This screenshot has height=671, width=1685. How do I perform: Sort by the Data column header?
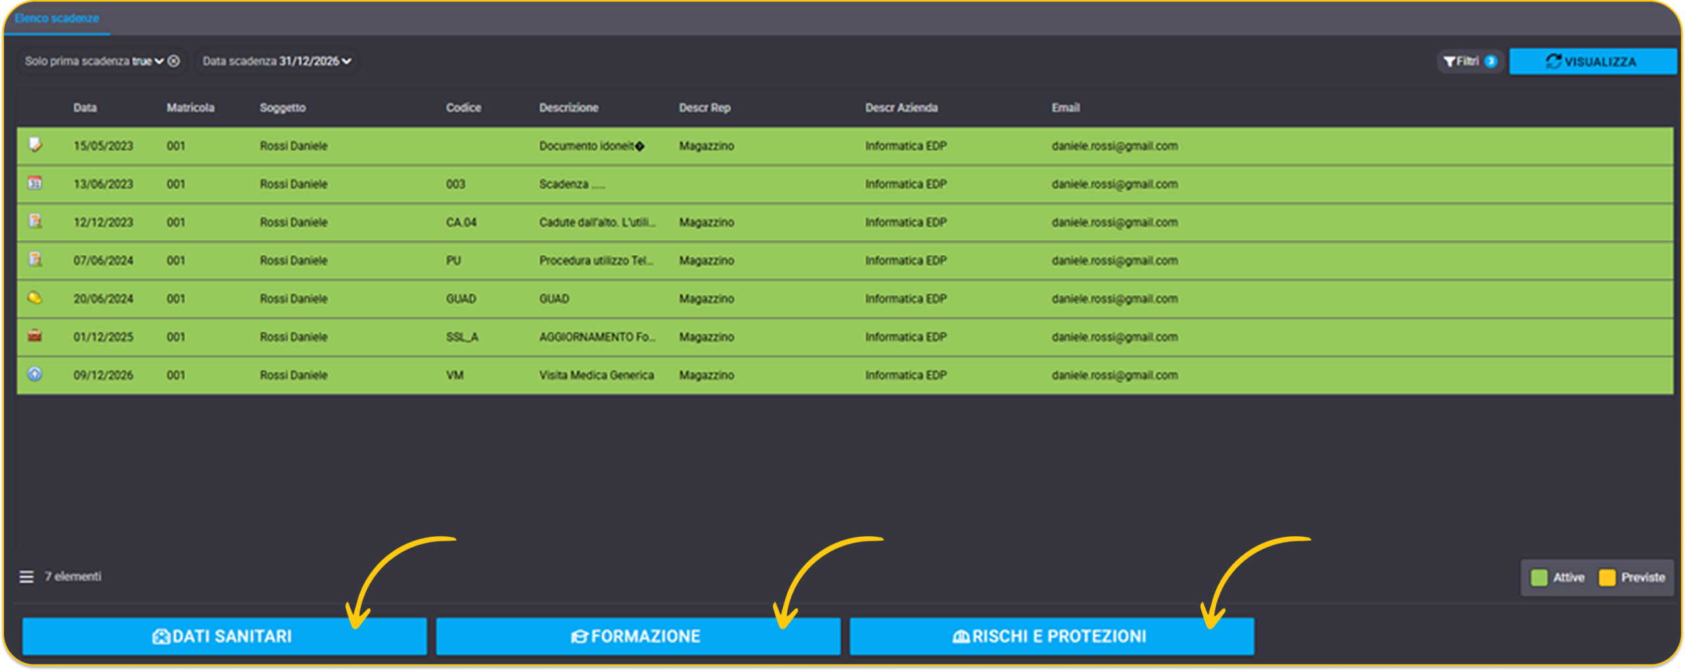(85, 108)
